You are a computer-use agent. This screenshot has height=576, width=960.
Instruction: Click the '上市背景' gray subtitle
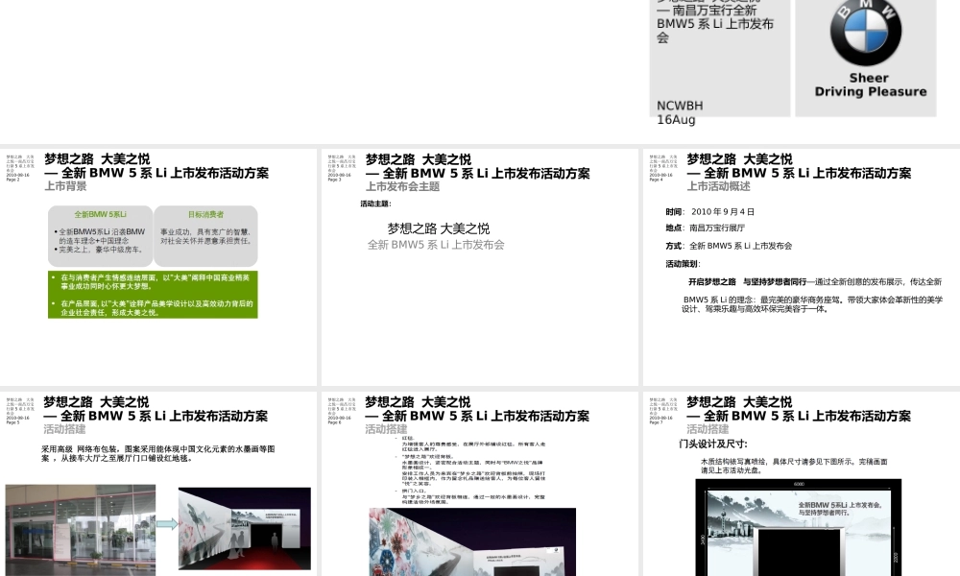pos(65,186)
